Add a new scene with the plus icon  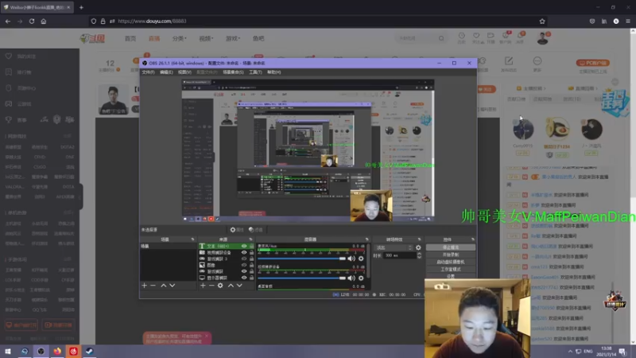click(145, 286)
